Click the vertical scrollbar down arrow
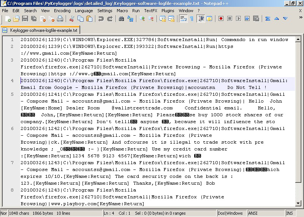Screen dimensions: 304x217 click(298, 203)
